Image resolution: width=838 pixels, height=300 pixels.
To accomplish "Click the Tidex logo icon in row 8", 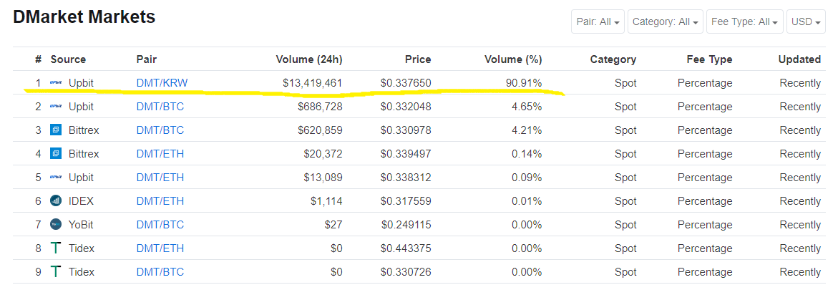I will pyautogui.click(x=56, y=248).
